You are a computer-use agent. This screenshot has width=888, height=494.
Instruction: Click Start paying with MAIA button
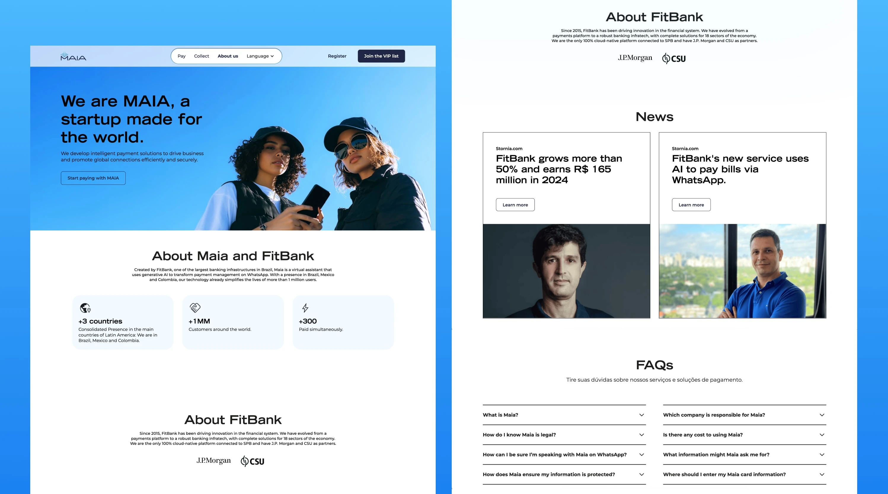[x=93, y=178]
